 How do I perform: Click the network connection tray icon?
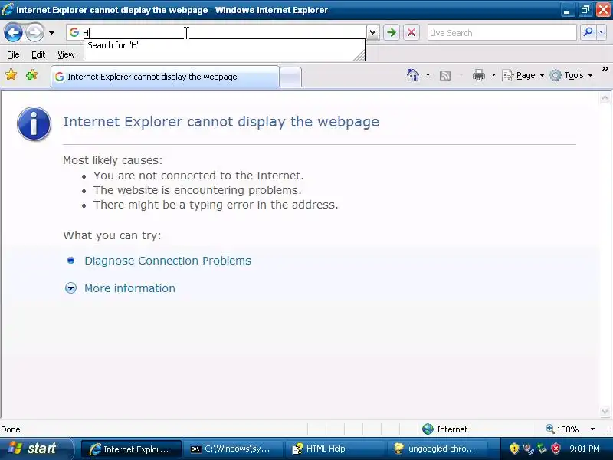coord(542,449)
